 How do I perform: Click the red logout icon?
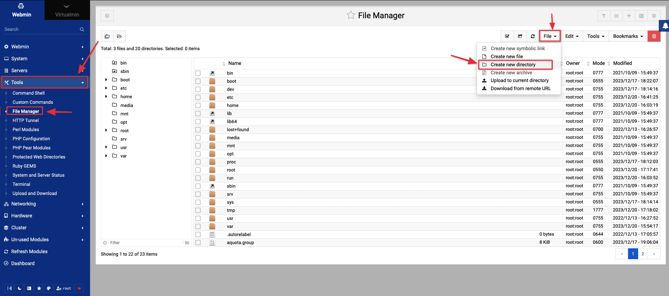[x=79, y=288]
